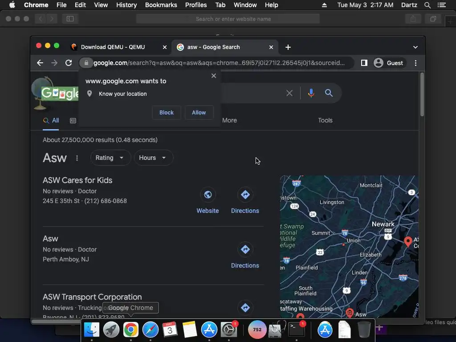The height and width of the screenshot is (342, 456).
Task: Open Calendar from the Dock
Action: 170,330
